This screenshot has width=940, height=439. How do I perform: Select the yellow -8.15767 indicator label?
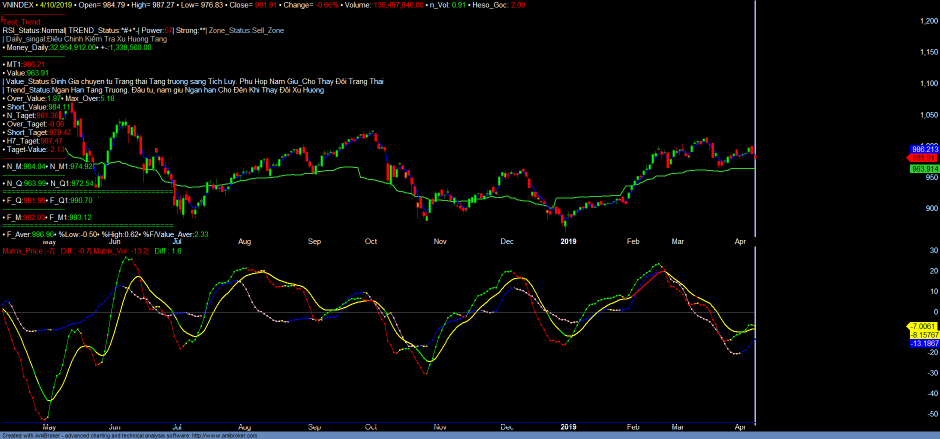(924, 335)
